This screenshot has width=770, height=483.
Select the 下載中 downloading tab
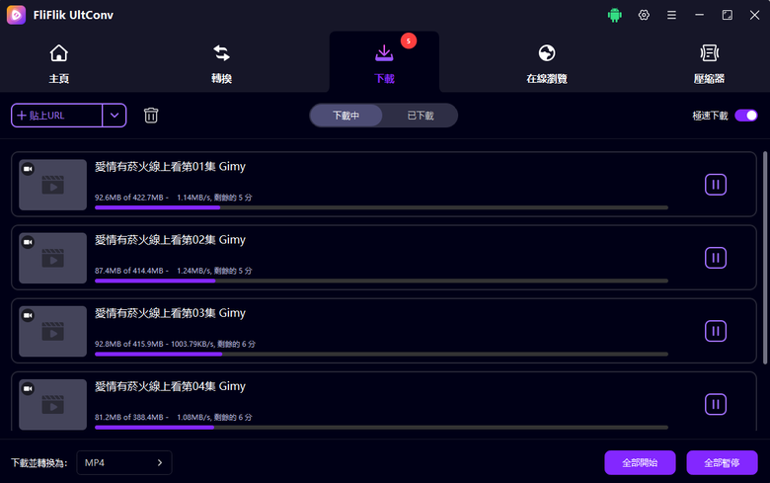pyautogui.click(x=346, y=116)
